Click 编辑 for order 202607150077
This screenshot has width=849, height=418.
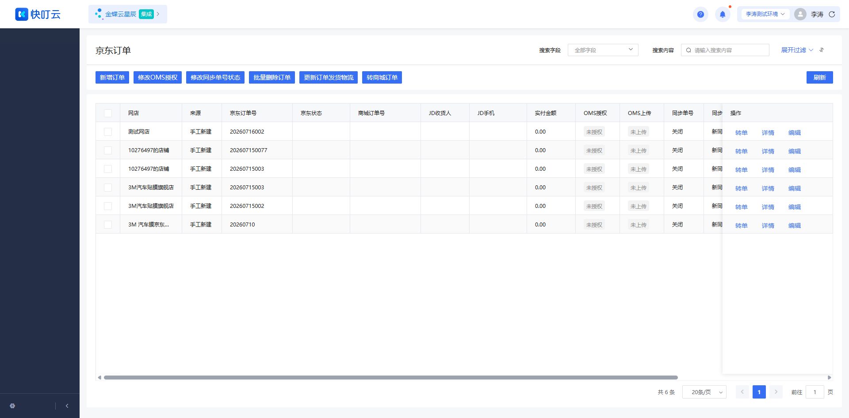(795, 151)
